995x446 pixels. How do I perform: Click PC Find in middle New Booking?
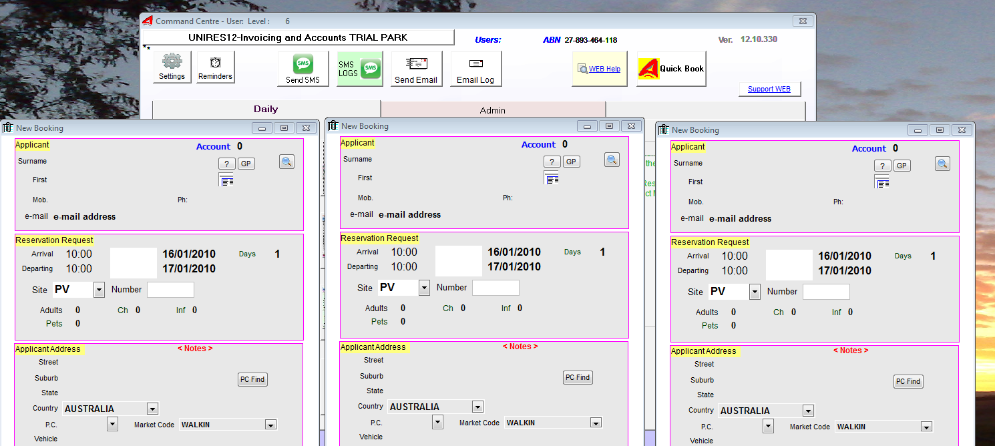pos(578,377)
